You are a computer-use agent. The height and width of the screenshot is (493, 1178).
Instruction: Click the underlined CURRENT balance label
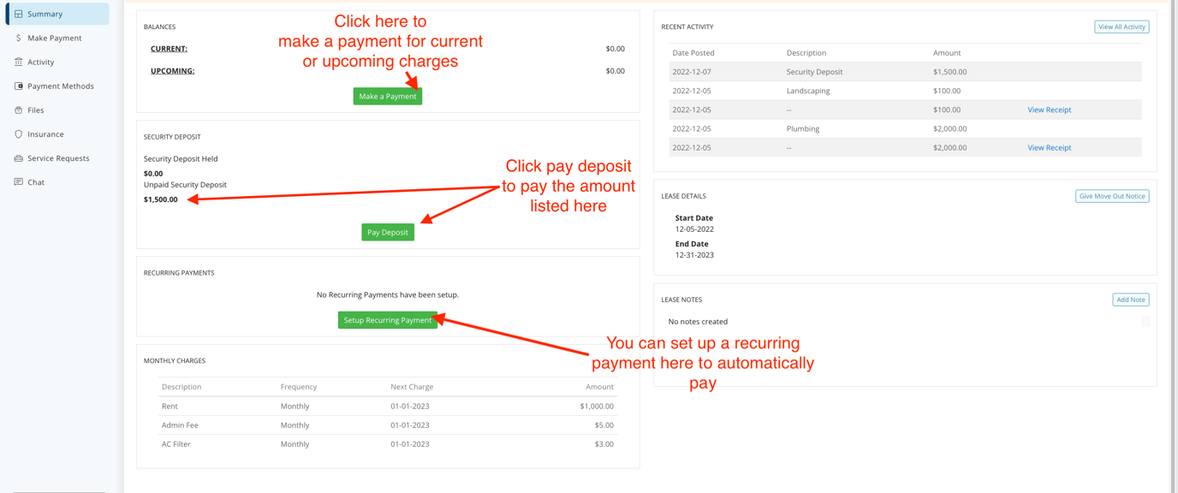tap(169, 49)
